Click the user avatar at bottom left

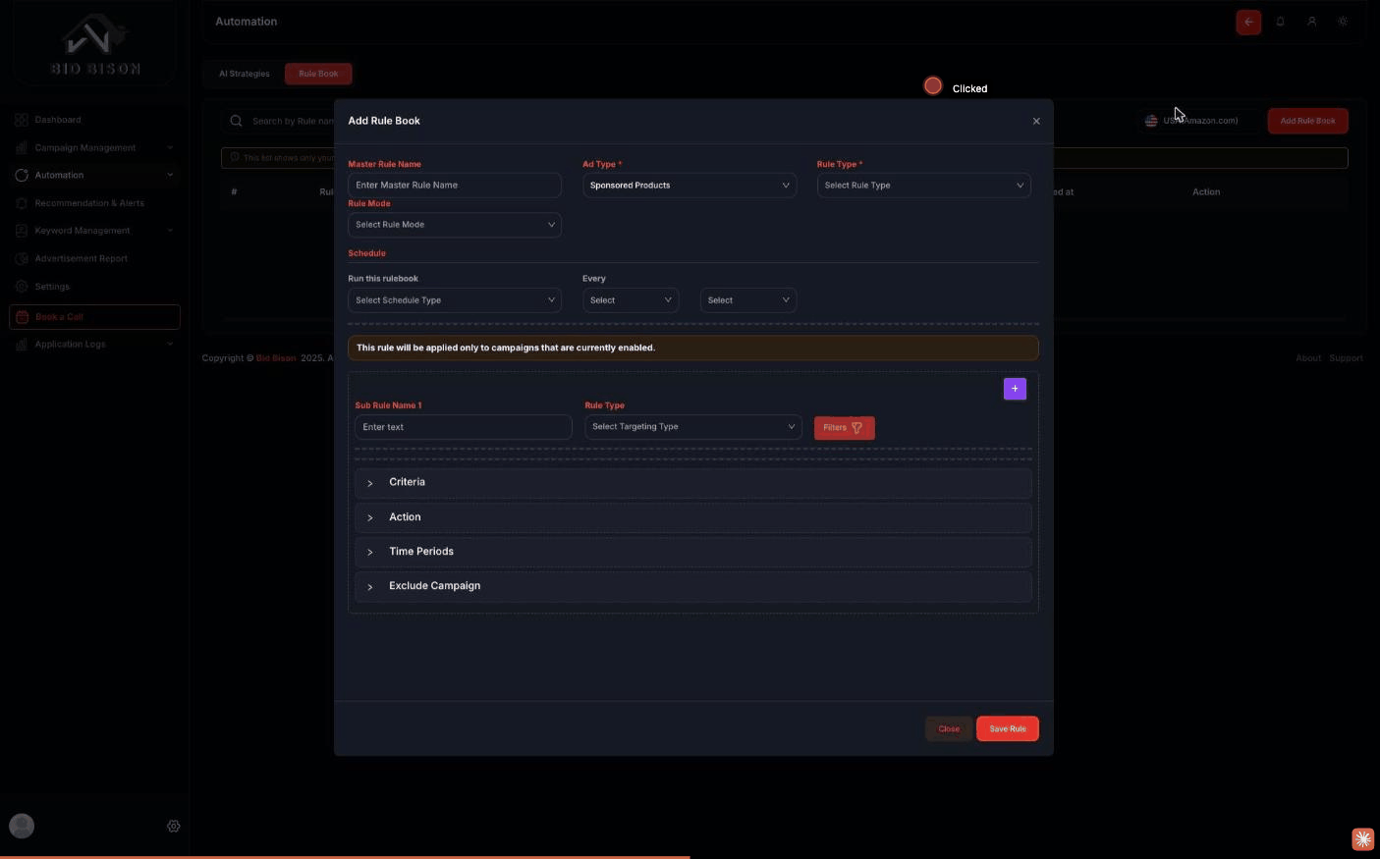coord(22,826)
